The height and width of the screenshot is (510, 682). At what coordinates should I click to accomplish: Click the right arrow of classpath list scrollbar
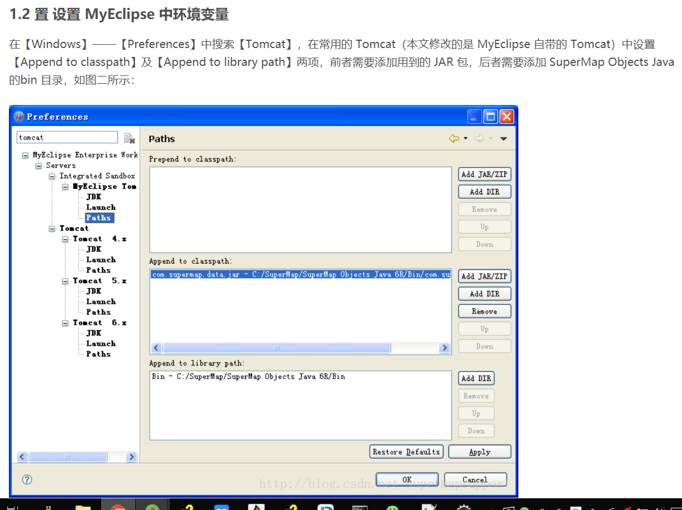coord(445,348)
